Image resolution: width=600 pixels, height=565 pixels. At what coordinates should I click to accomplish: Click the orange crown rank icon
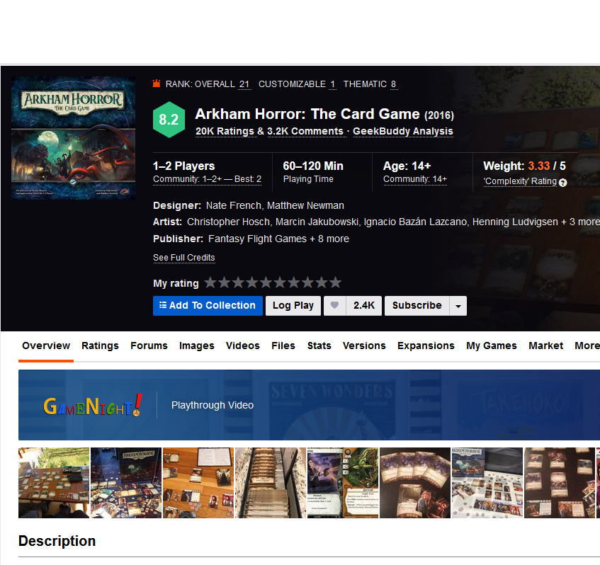coord(157,84)
